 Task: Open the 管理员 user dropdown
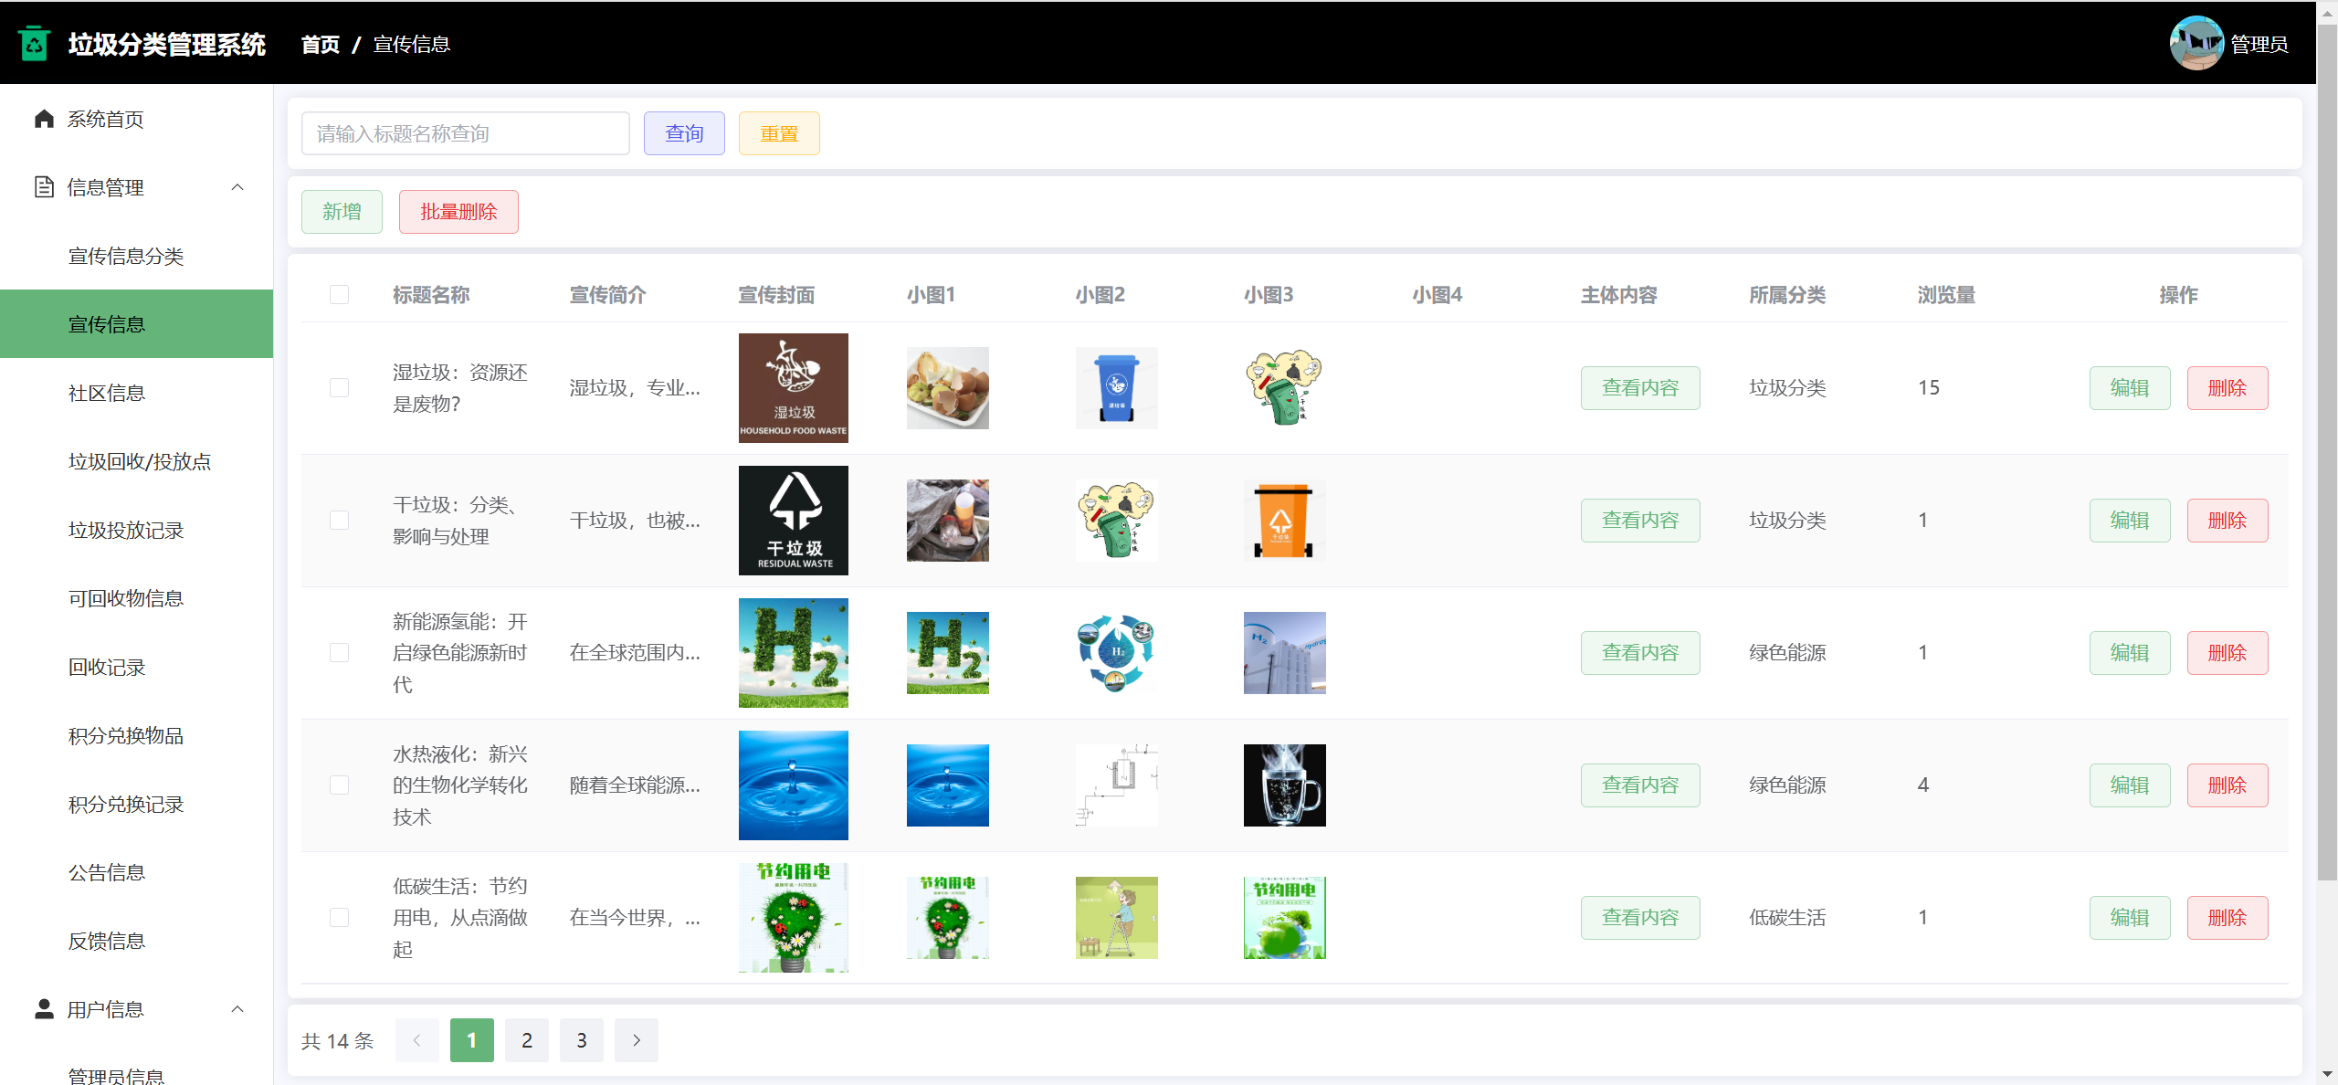coord(2258,44)
